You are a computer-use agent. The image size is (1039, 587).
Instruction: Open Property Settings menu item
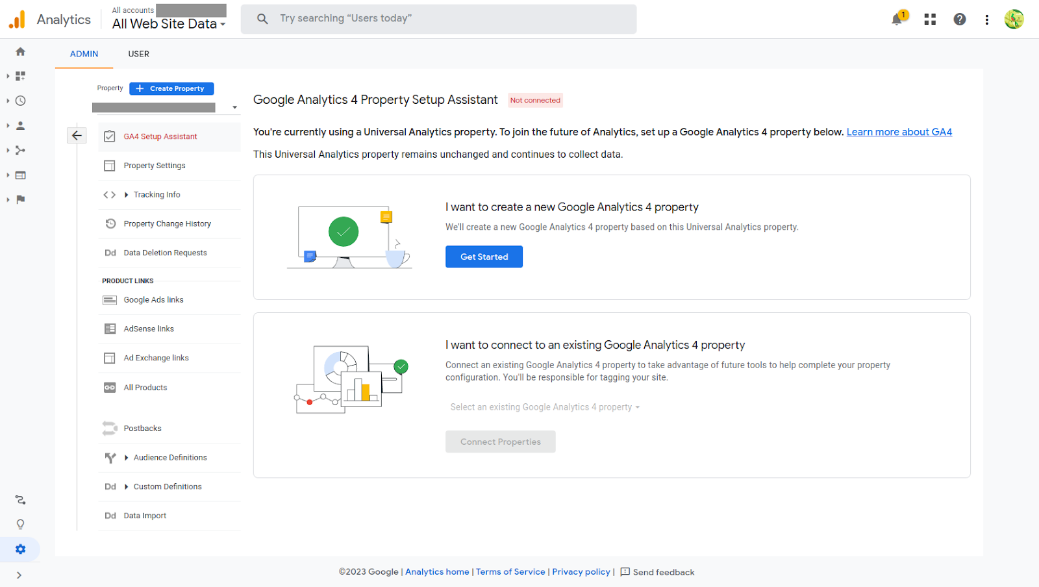point(169,166)
